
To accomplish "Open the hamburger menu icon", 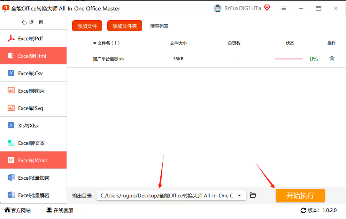I will [284, 8].
